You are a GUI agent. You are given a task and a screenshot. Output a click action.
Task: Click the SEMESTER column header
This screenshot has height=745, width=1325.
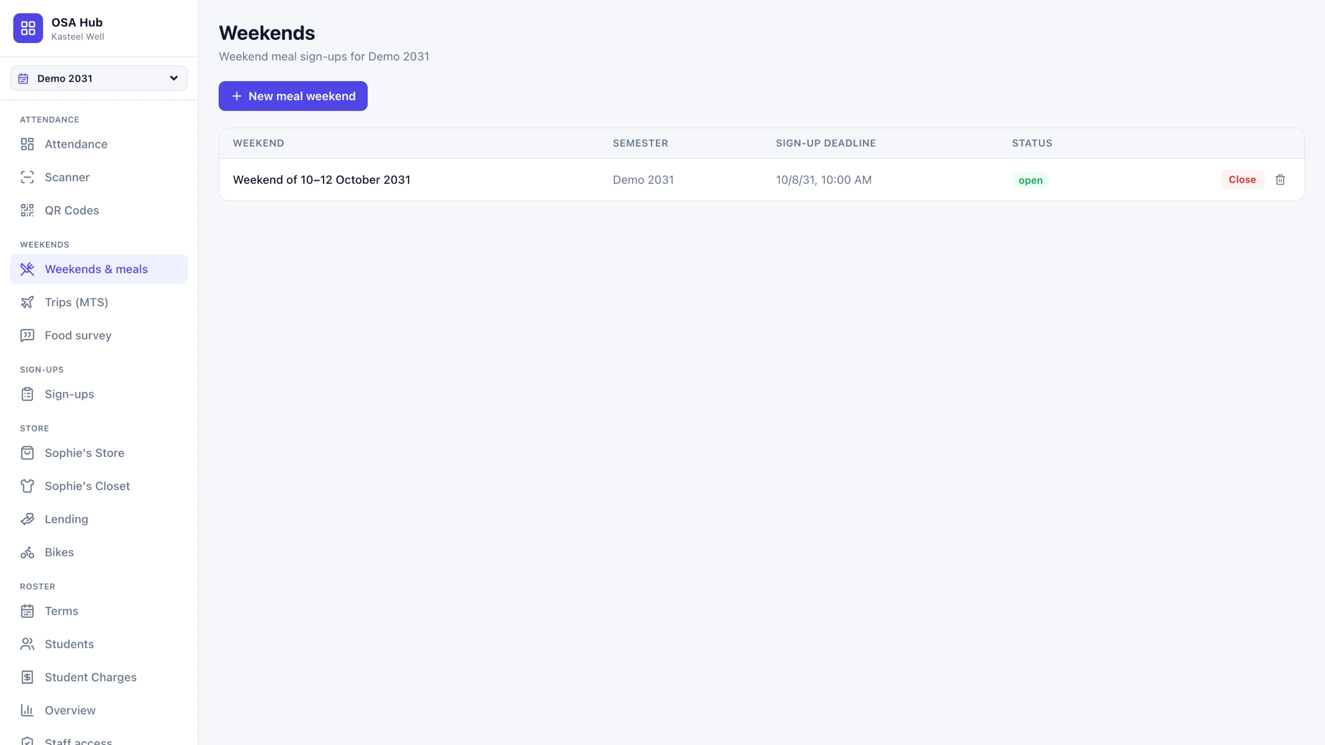coord(640,143)
